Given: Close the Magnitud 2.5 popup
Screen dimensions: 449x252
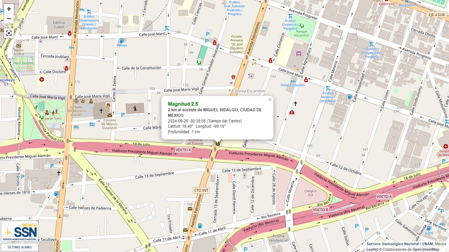Looking at the screenshot, I should click(x=269, y=100).
